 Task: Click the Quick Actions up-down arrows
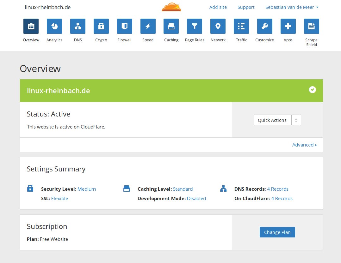point(296,120)
